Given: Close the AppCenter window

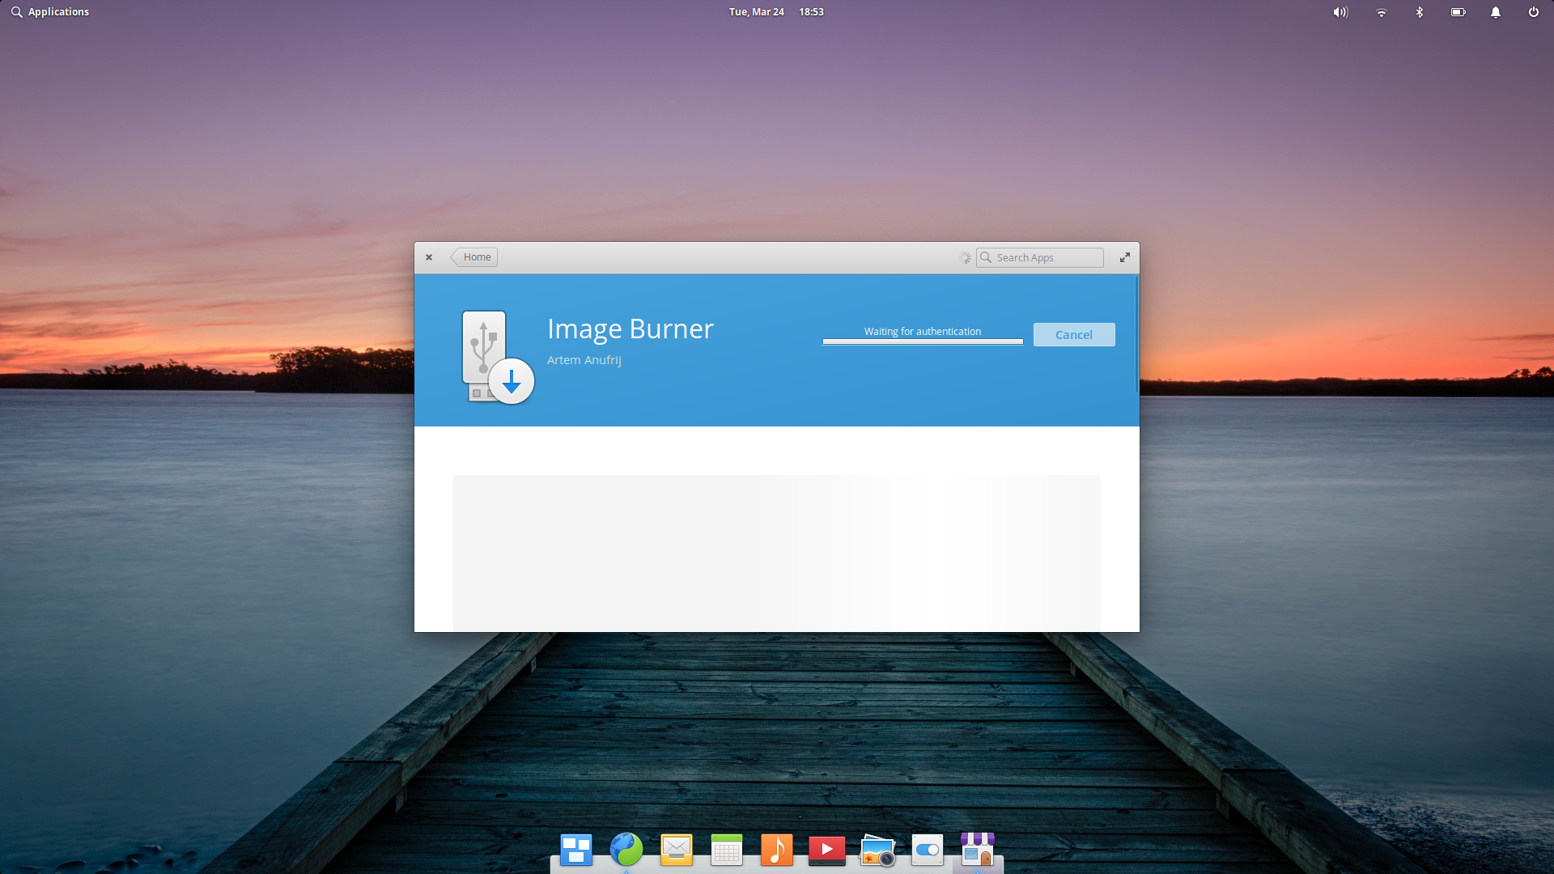Looking at the screenshot, I should pos(429,257).
